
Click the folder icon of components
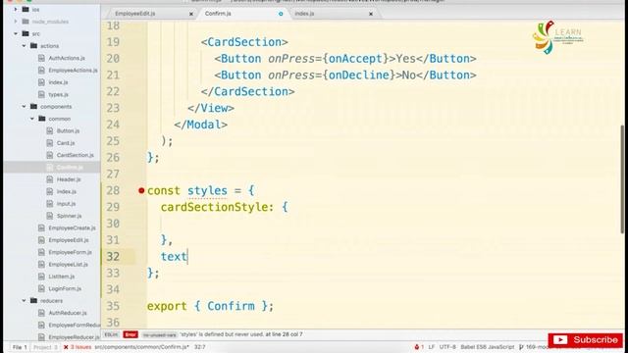click(x=33, y=107)
